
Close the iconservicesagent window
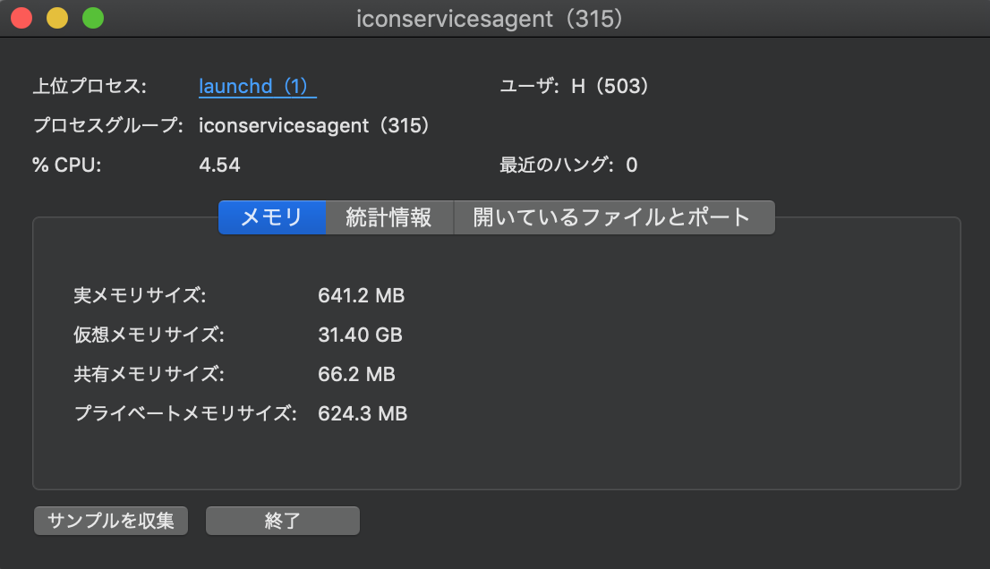point(21,18)
